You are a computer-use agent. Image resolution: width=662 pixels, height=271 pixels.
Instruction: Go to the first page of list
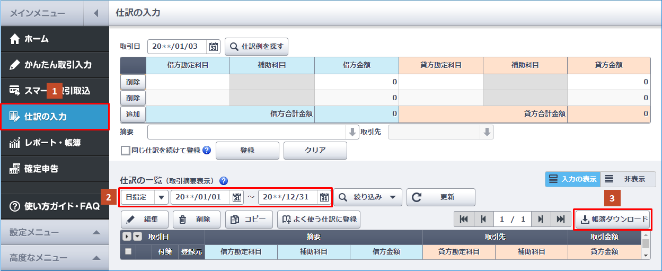pyautogui.click(x=464, y=219)
